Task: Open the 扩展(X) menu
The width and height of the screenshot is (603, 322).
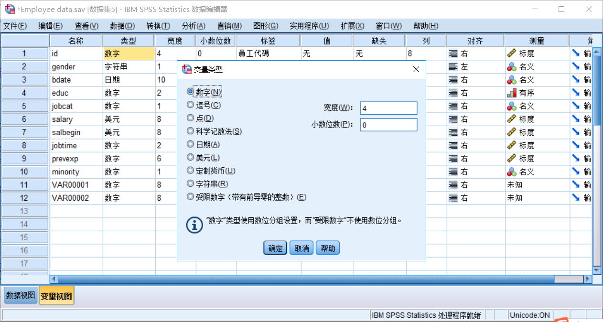Action: click(x=353, y=26)
